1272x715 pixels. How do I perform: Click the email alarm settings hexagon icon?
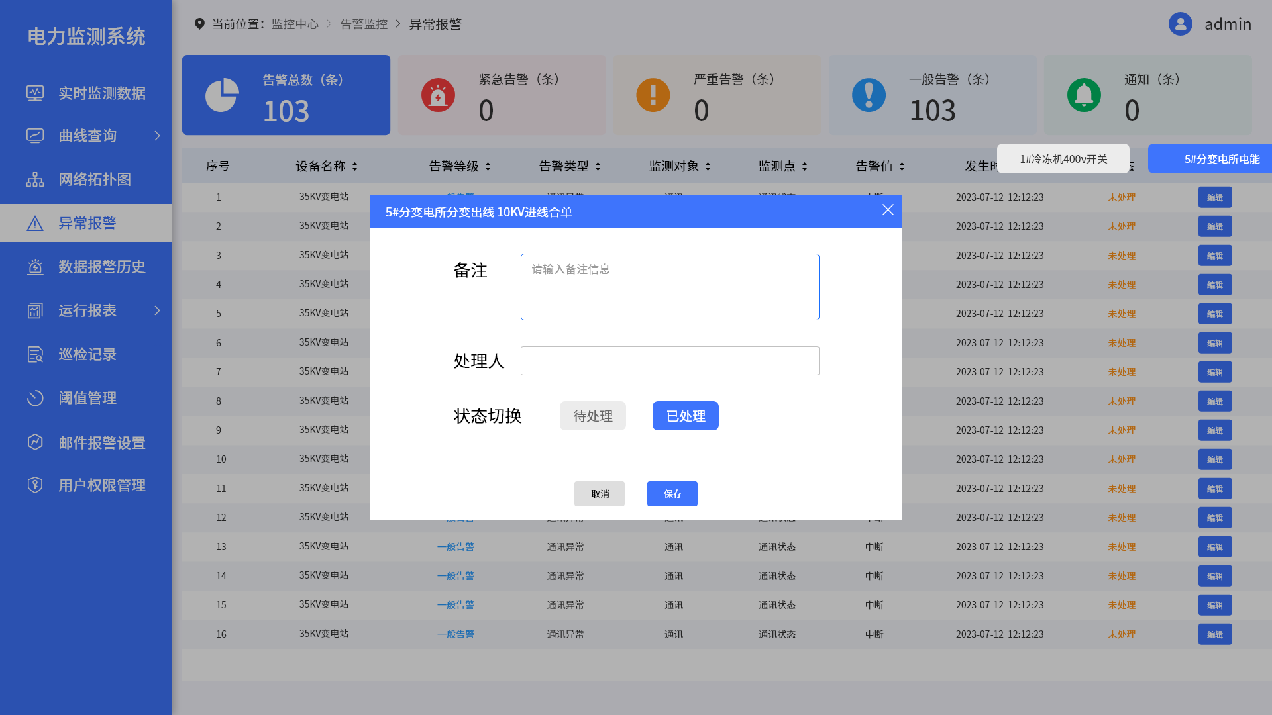click(35, 442)
